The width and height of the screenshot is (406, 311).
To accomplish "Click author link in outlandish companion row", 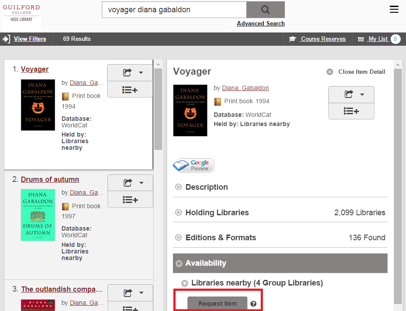I will tap(86, 303).
